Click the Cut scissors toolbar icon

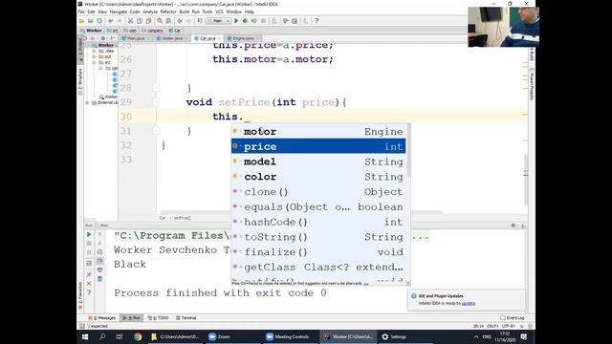(130, 21)
